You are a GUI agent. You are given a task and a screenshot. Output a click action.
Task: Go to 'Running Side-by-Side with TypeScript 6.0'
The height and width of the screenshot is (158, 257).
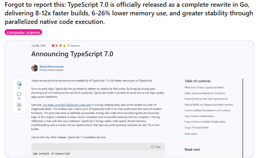pyautogui.click(x=206, y=99)
